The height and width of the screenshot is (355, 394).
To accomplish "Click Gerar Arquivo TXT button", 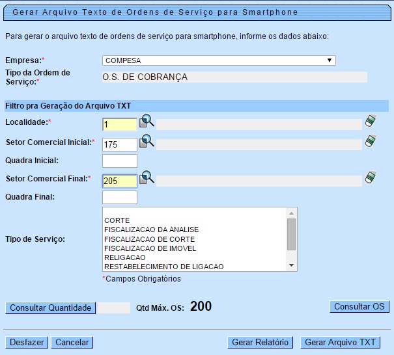I will coord(341,343).
